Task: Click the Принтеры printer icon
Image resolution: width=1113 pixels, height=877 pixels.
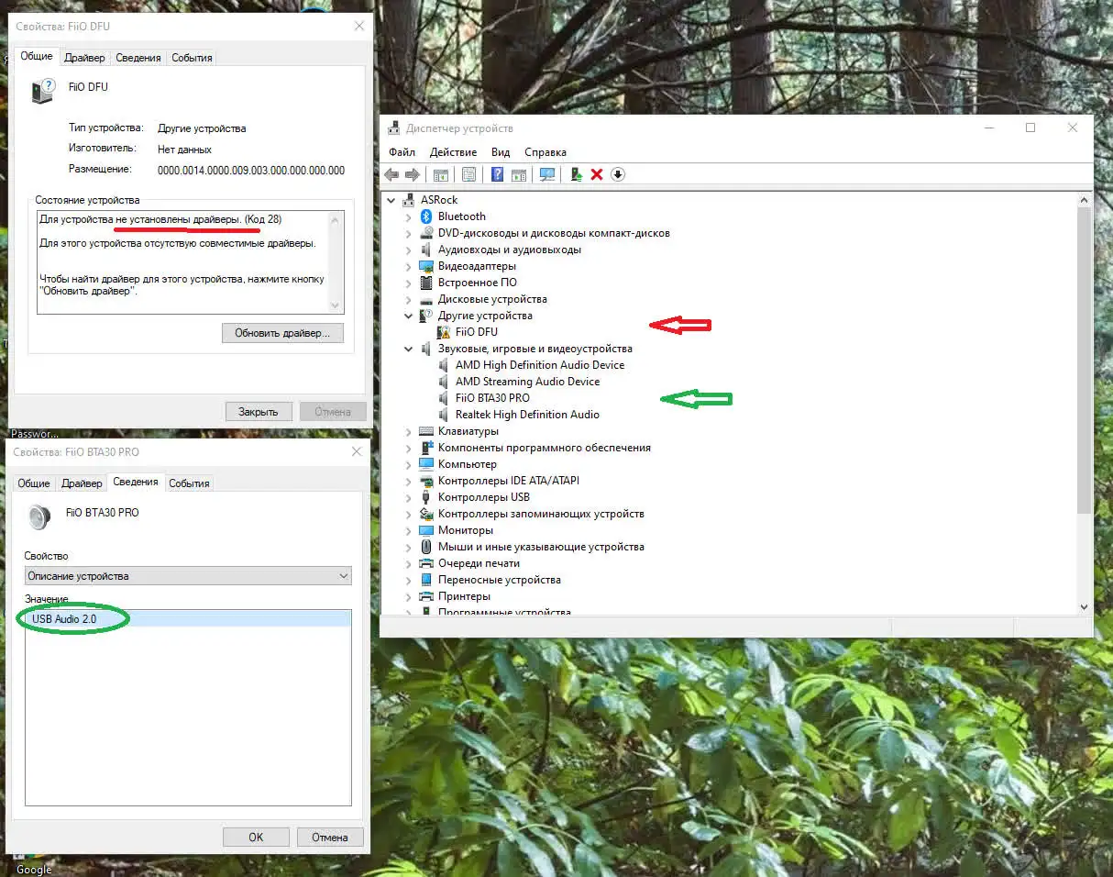Action: (x=426, y=596)
